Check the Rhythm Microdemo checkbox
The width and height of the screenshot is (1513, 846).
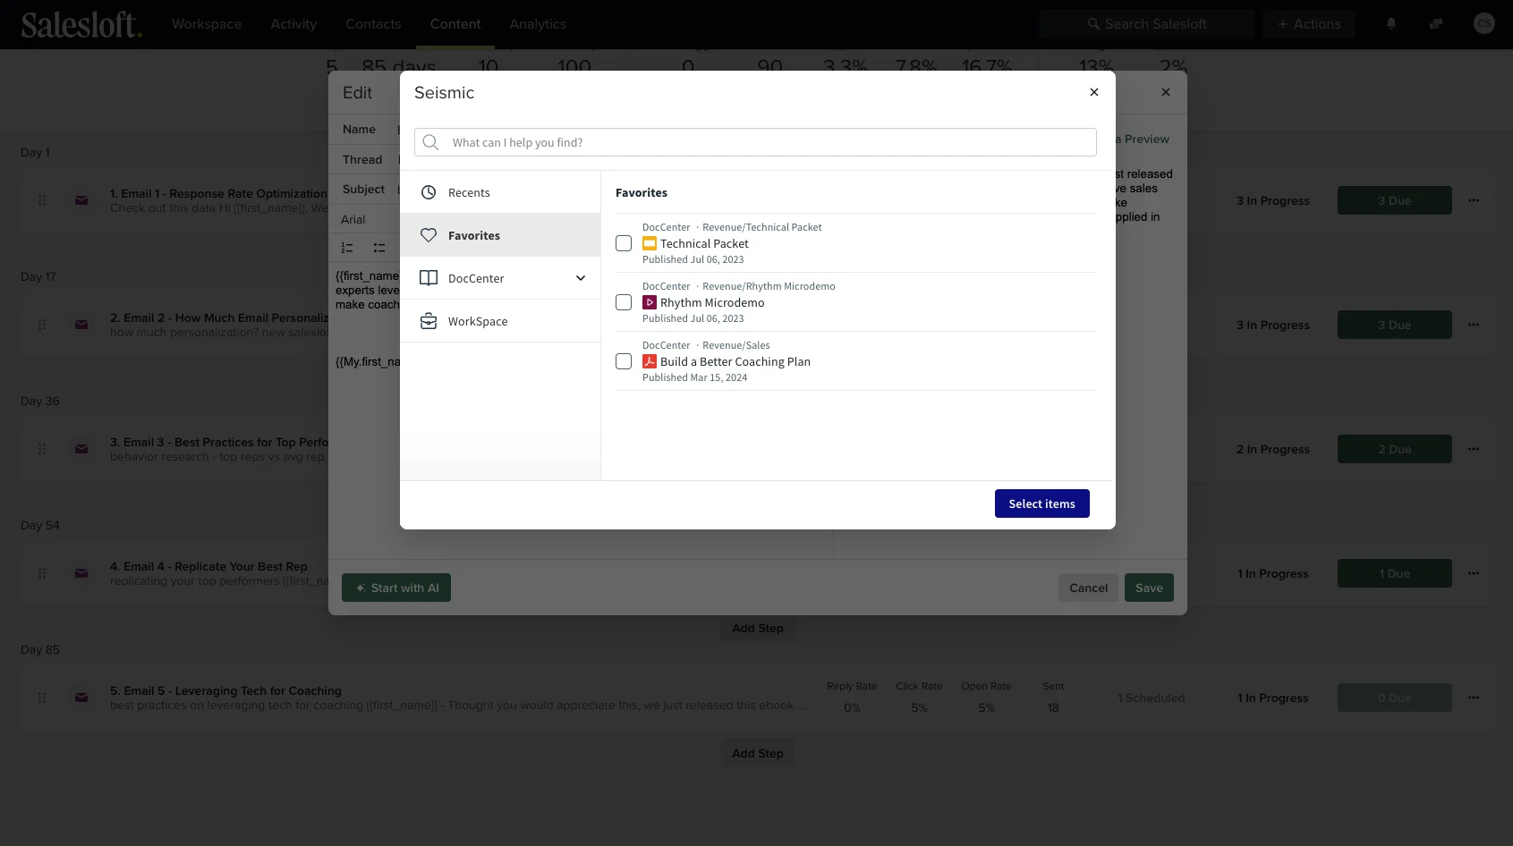[624, 302]
